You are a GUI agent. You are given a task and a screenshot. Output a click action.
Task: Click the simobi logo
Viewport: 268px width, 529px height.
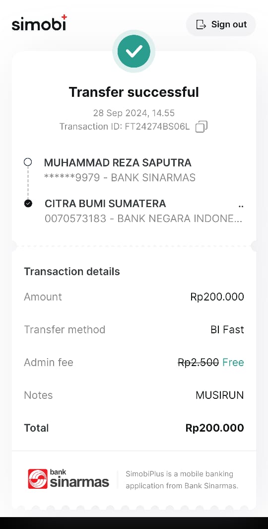pos(39,23)
